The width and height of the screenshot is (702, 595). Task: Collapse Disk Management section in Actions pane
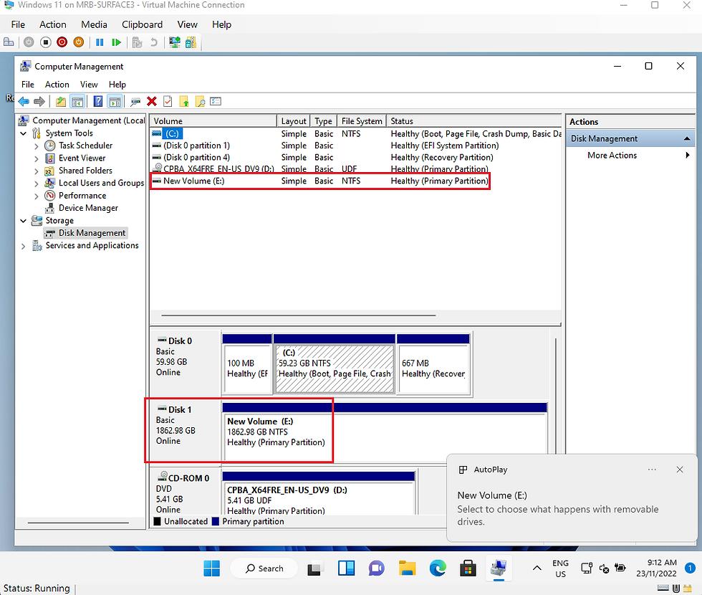tap(687, 139)
